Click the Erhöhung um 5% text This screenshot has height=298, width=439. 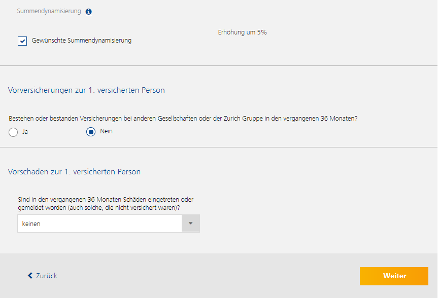tap(242, 32)
